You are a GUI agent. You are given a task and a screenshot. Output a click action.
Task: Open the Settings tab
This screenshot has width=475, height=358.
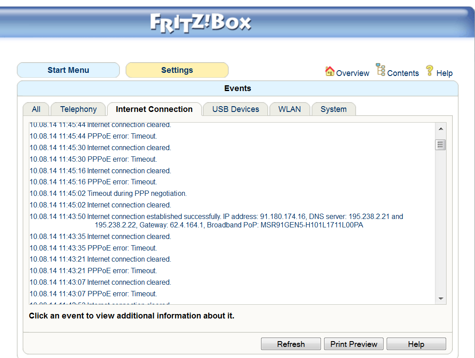(x=177, y=70)
